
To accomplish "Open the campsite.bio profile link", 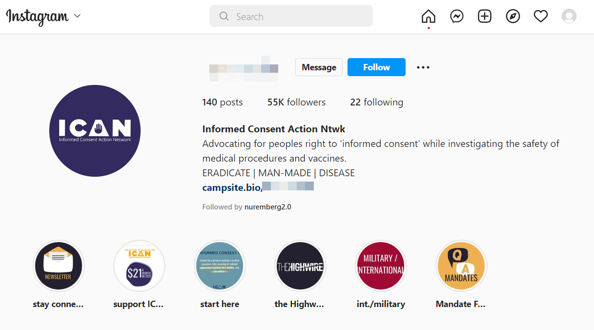I will pos(258,187).
